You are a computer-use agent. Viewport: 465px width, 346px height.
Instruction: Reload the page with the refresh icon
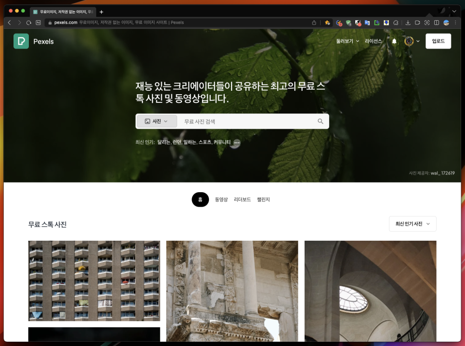click(29, 23)
